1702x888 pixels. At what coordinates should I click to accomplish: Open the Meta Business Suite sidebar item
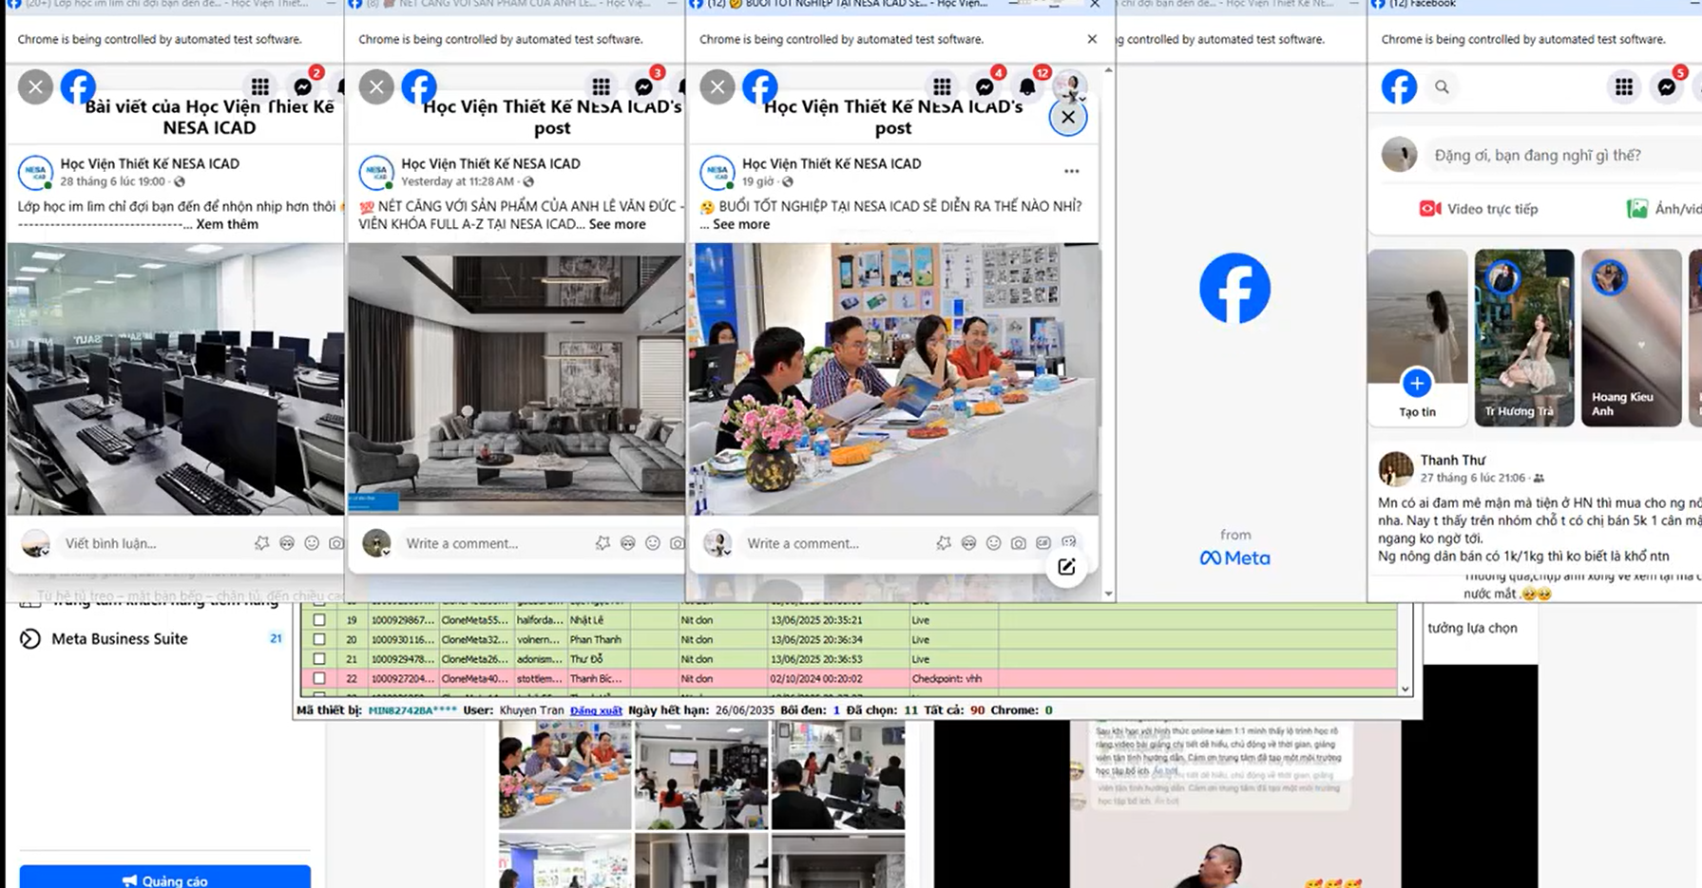click(120, 639)
